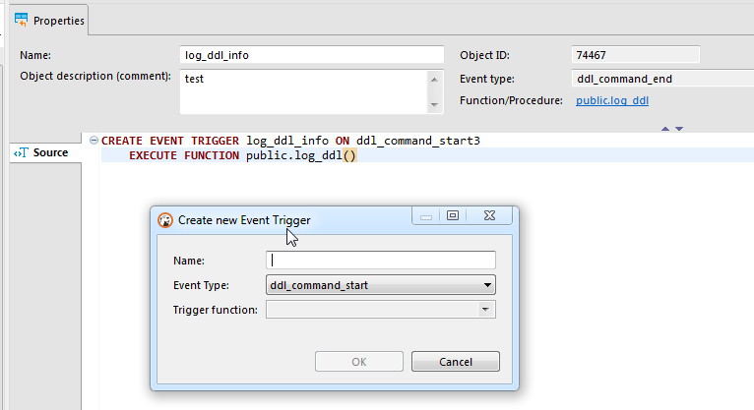This screenshot has height=410, width=754.
Task: Click the Object description comment box
Action: point(304,91)
